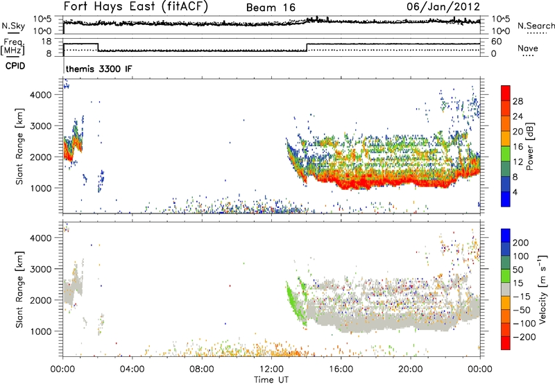This screenshot has height=384, width=555.
Task: Pick the Velocity colorbar segment between -15 and -50
Action: [506, 303]
